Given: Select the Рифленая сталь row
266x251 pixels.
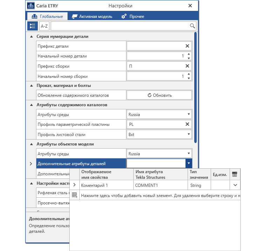Looking at the screenshot, I should click(53, 193).
